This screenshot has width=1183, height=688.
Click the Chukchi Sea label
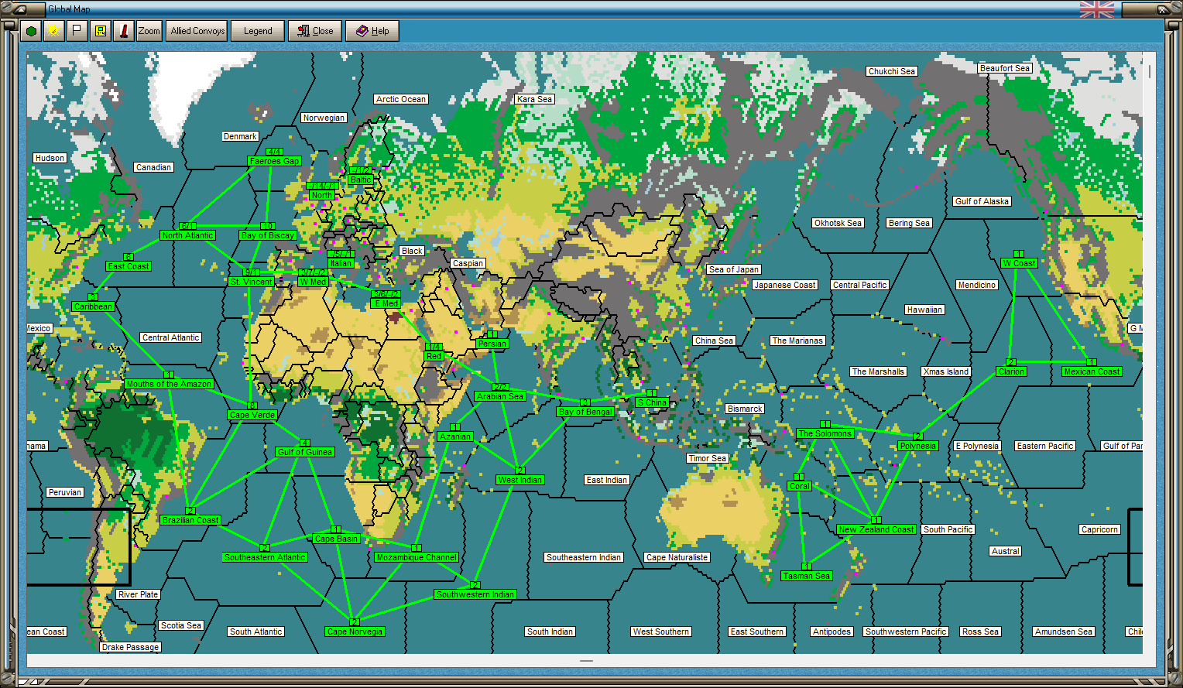(892, 71)
